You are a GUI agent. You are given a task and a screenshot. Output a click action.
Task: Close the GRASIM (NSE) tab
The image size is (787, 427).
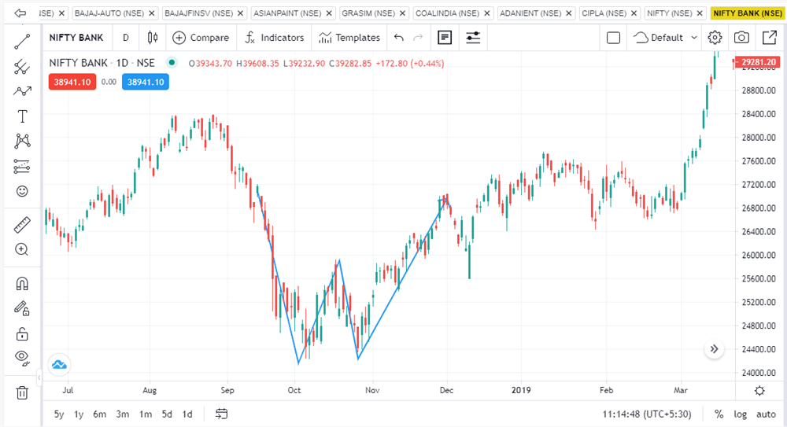coord(402,13)
